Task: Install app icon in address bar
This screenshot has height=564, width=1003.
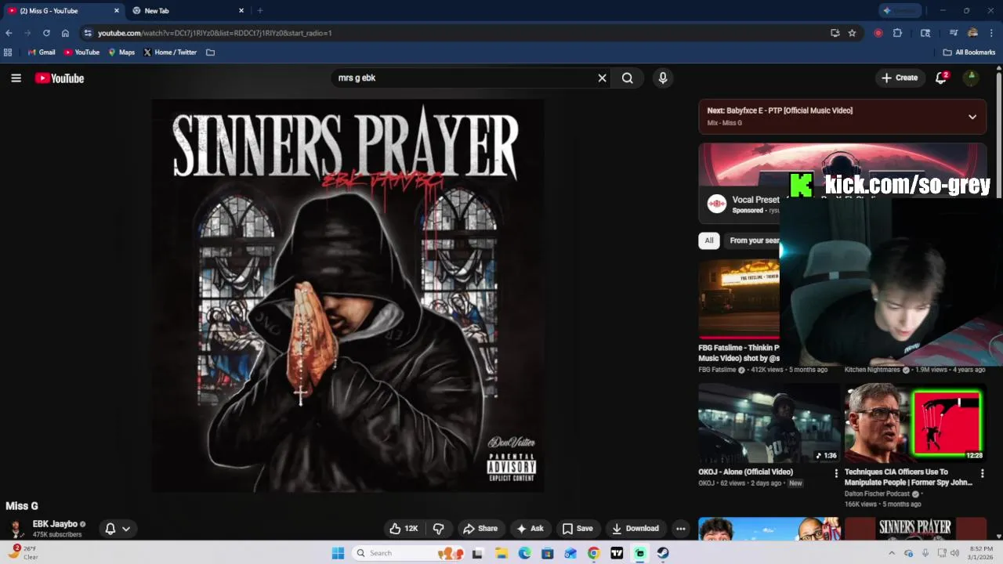Action: pyautogui.click(x=835, y=33)
